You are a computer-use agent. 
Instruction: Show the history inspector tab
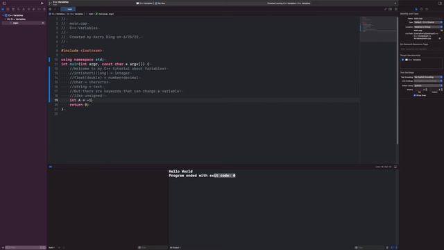[421, 9]
